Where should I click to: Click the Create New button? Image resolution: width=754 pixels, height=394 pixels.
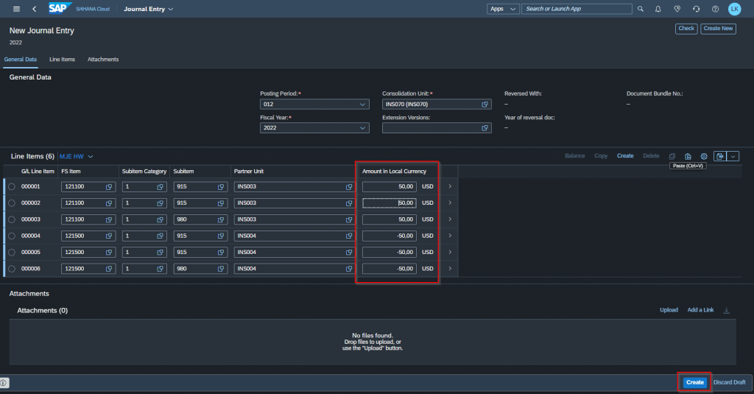718,29
